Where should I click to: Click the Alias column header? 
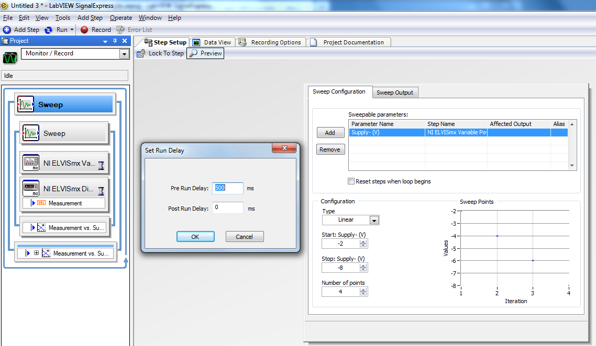click(x=559, y=124)
